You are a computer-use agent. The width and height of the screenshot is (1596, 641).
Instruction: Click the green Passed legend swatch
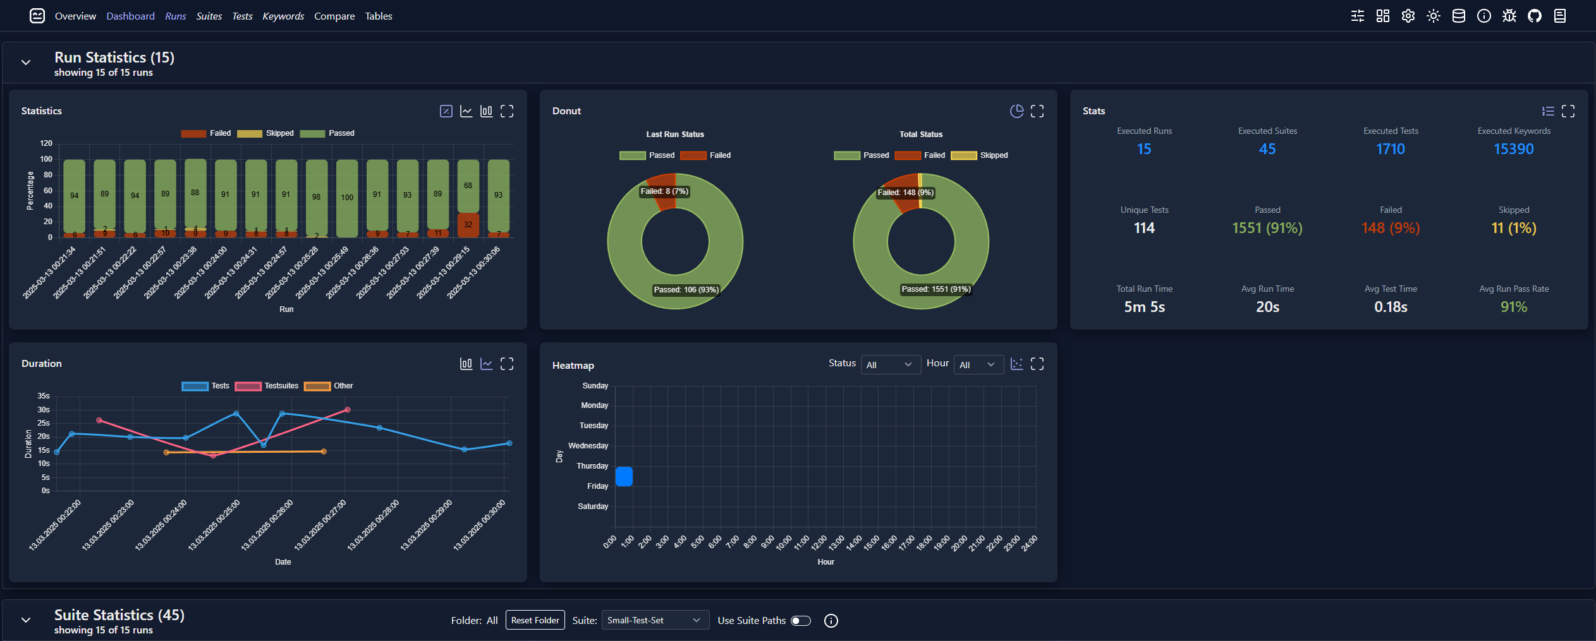pyautogui.click(x=312, y=133)
